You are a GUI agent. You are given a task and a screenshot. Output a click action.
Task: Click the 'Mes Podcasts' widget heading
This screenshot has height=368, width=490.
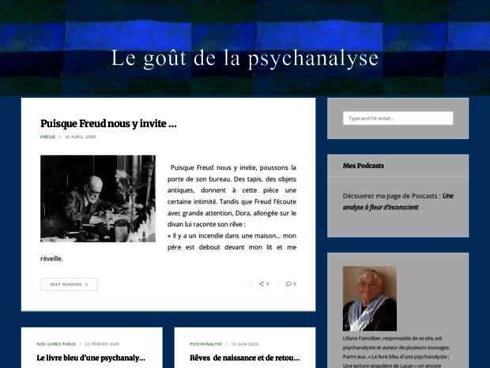point(364,166)
